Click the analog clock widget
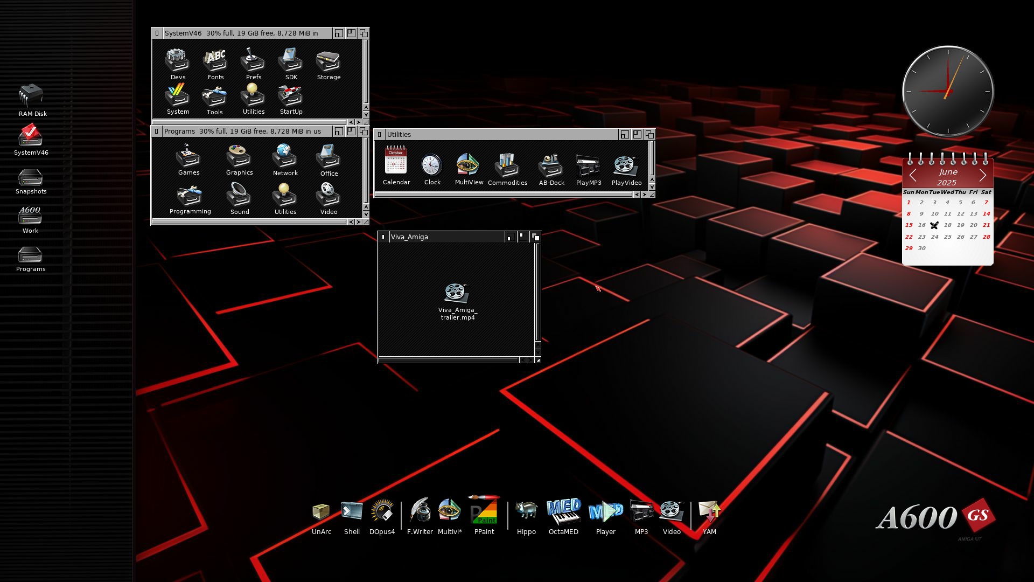Viewport: 1034px width, 582px height. pyautogui.click(x=948, y=91)
